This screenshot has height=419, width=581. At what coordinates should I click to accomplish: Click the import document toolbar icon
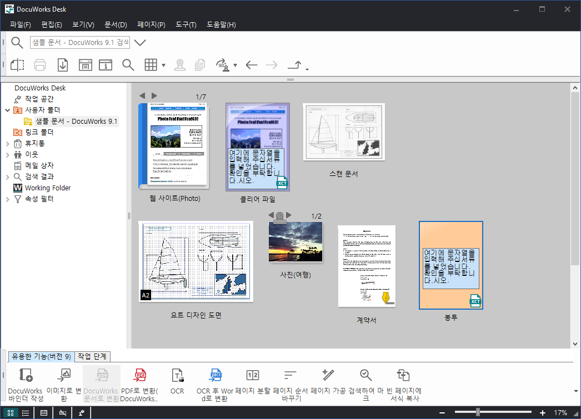tap(63, 65)
